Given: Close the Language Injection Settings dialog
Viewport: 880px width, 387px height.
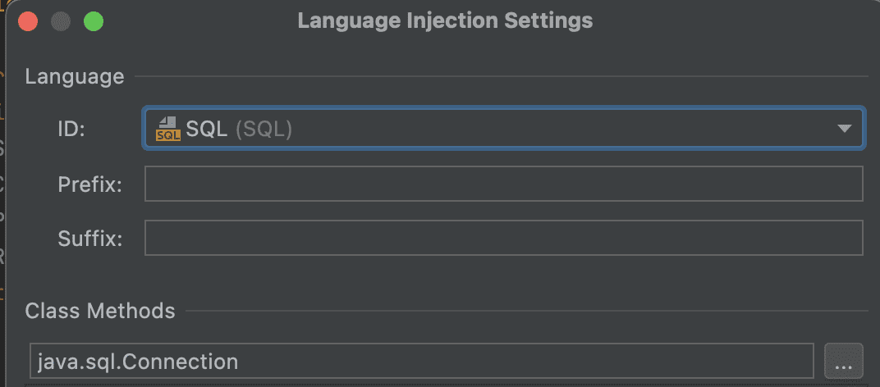Looking at the screenshot, I should 27,20.
